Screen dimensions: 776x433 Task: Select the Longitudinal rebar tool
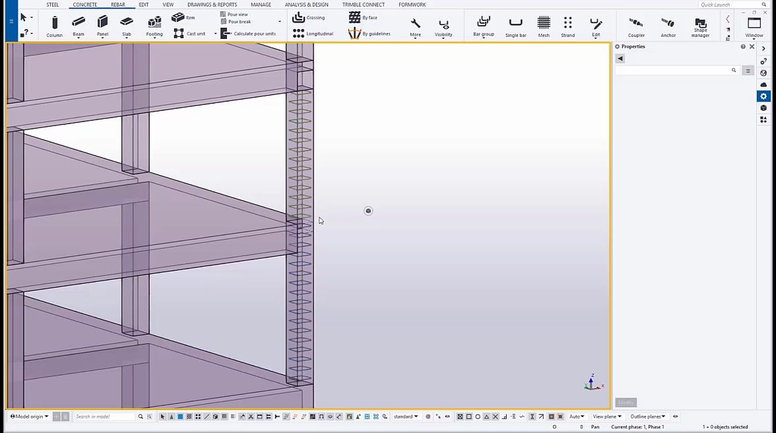313,34
